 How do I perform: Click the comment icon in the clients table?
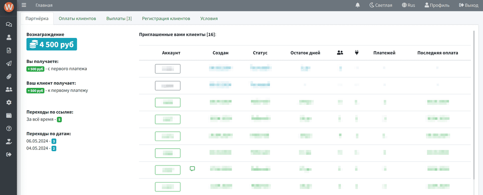coord(192,169)
